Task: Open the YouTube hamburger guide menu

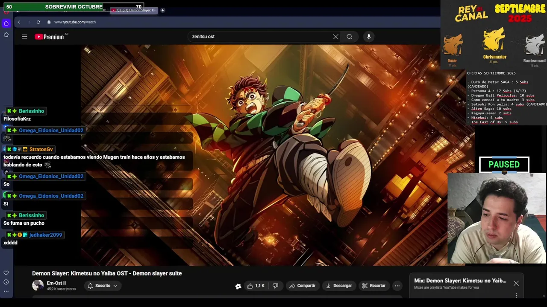Action: click(x=24, y=37)
